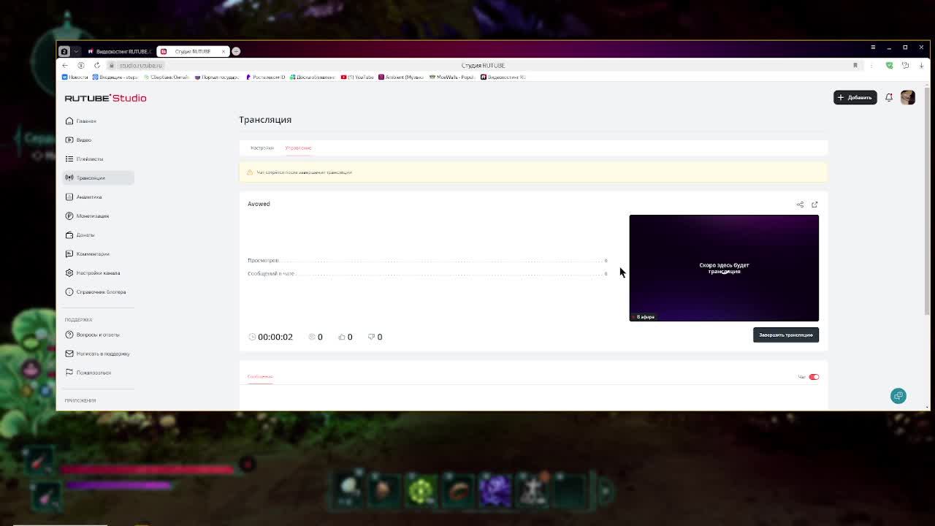935x526 pixels.
Task: Click the Плейлисты list icon
Action: tap(69, 159)
